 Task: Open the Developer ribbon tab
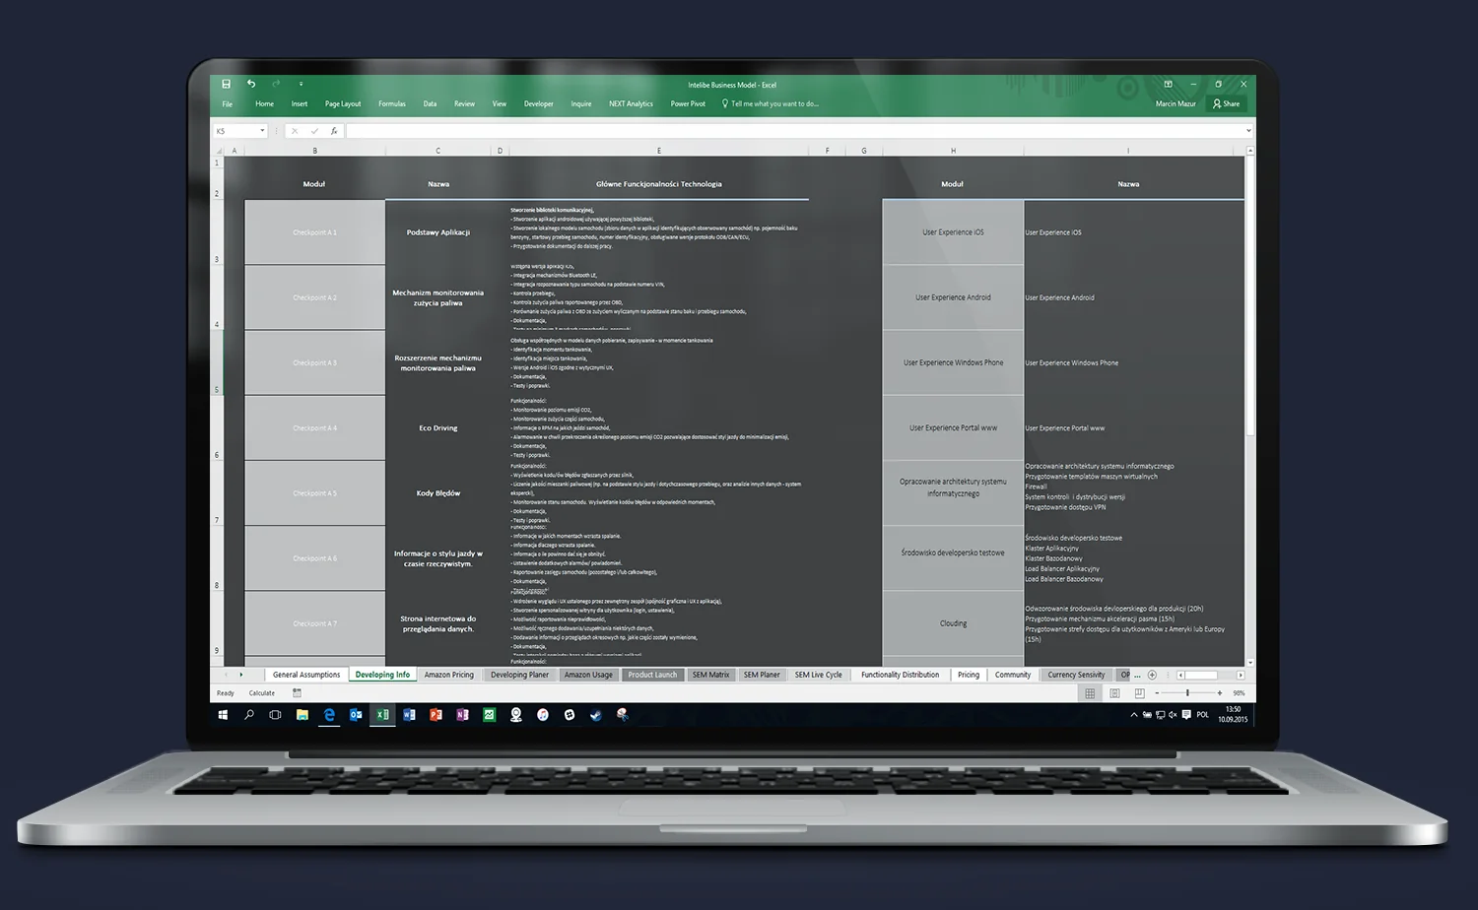click(538, 103)
